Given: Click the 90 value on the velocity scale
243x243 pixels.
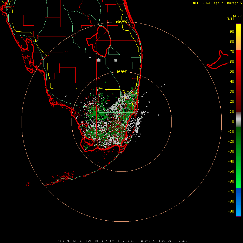Looking at the screenshot, I should (232, 32).
